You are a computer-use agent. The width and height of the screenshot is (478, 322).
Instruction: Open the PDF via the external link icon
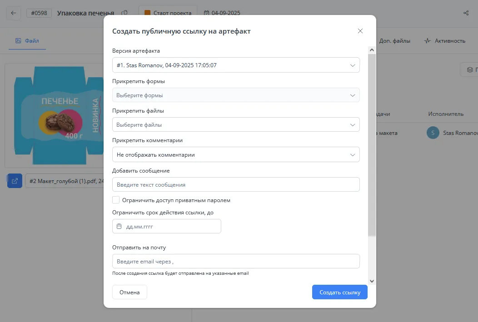click(15, 180)
